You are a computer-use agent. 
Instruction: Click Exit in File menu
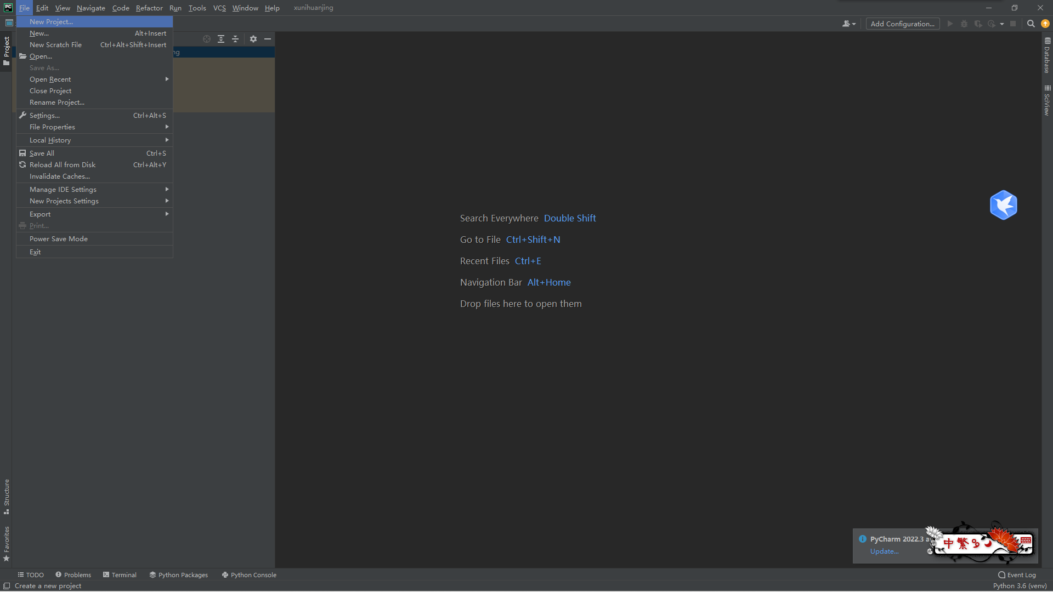click(94, 252)
